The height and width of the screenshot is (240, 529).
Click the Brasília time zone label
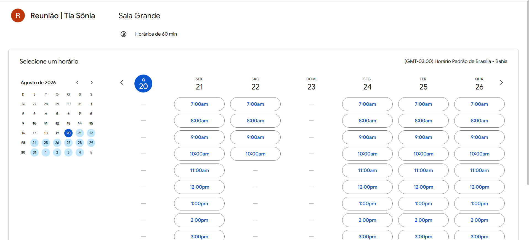point(456,61)
